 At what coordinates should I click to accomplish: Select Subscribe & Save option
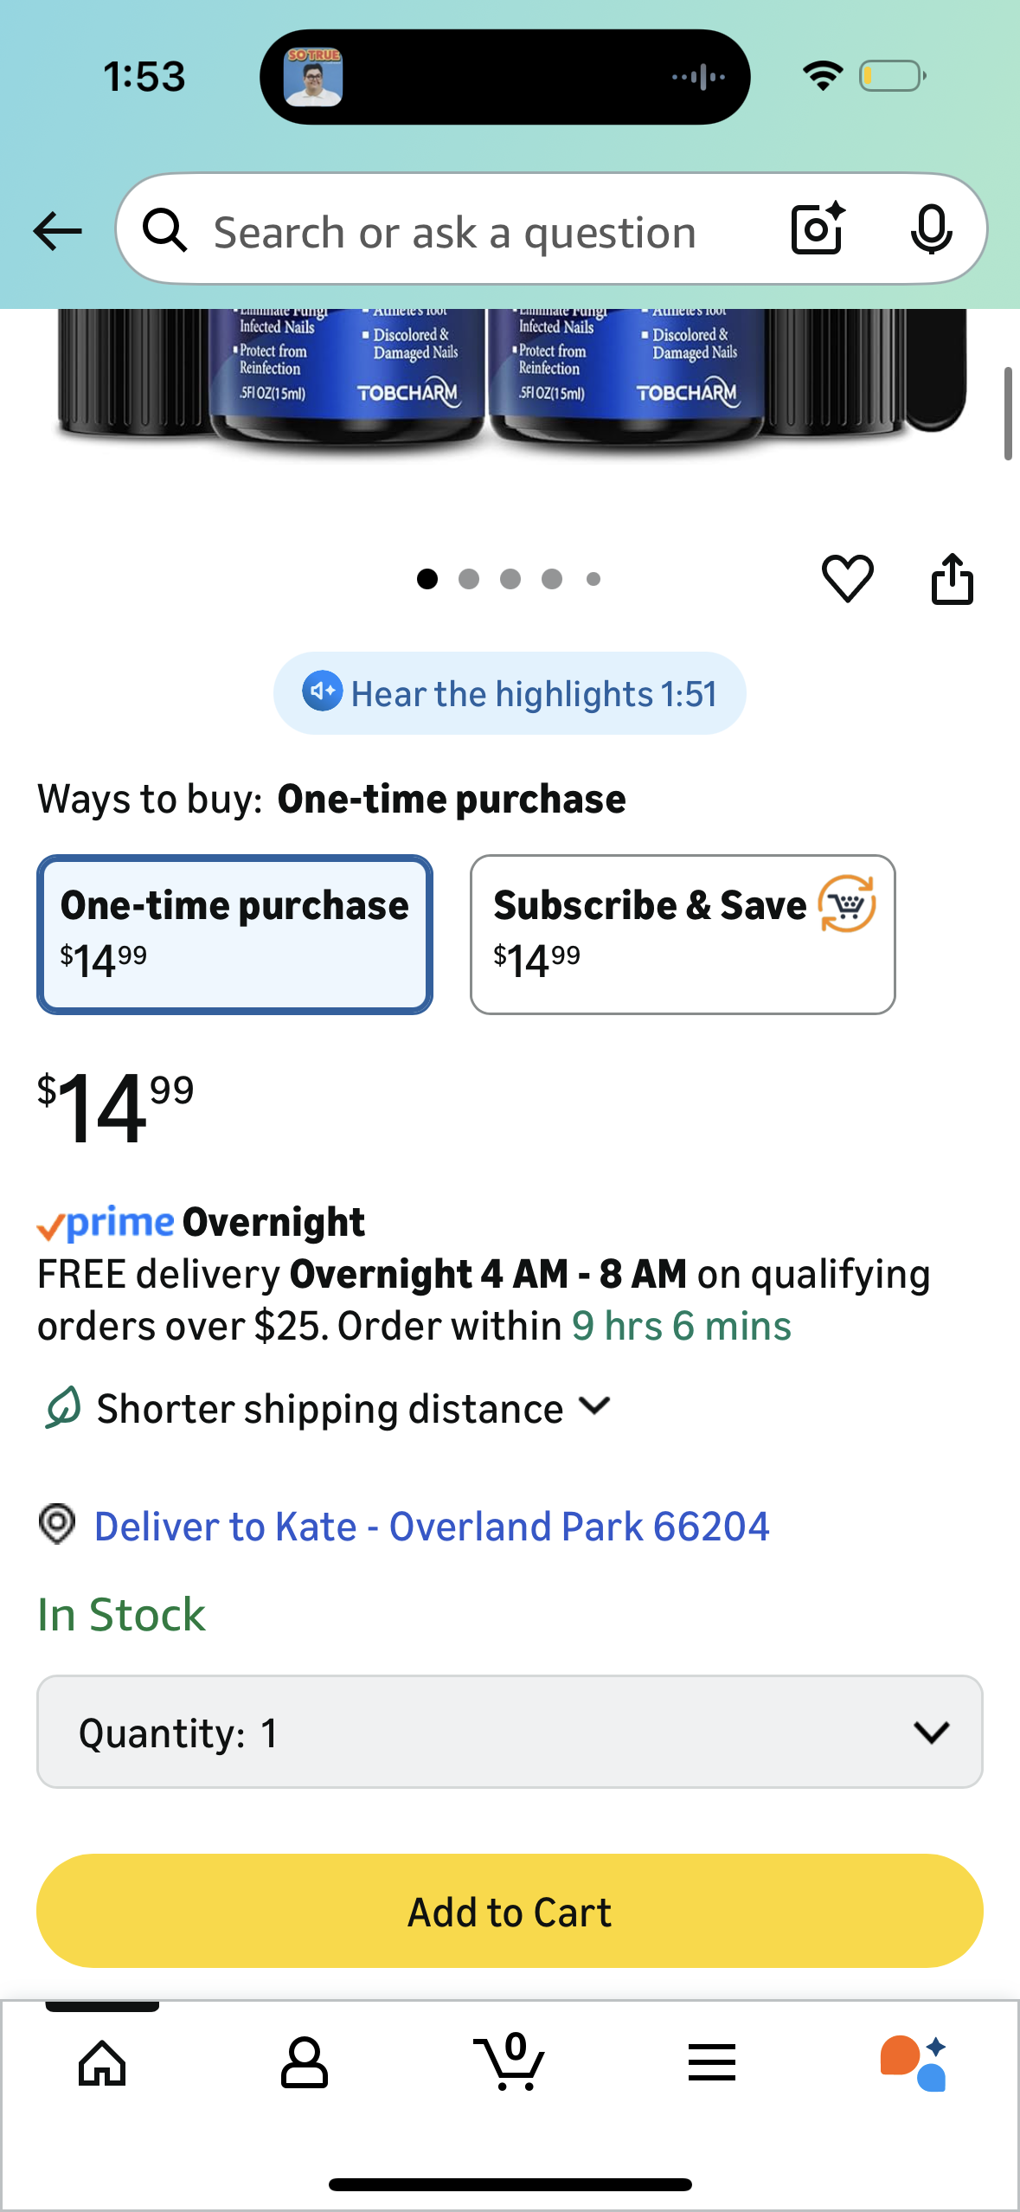682,934
